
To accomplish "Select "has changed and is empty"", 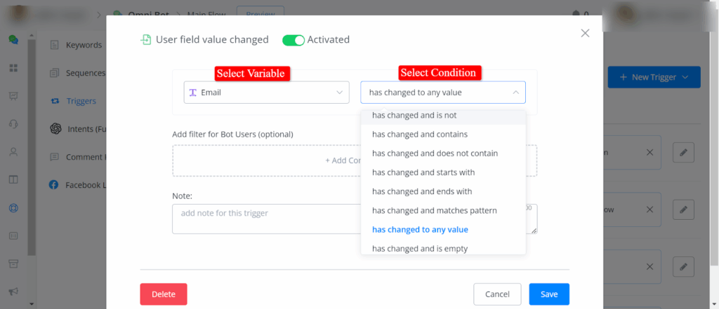I will (x=420, y=248).
